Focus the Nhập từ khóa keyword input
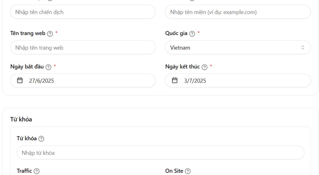Image resolution: width=319 pixels, height=175 pixels. click(160, 153)
